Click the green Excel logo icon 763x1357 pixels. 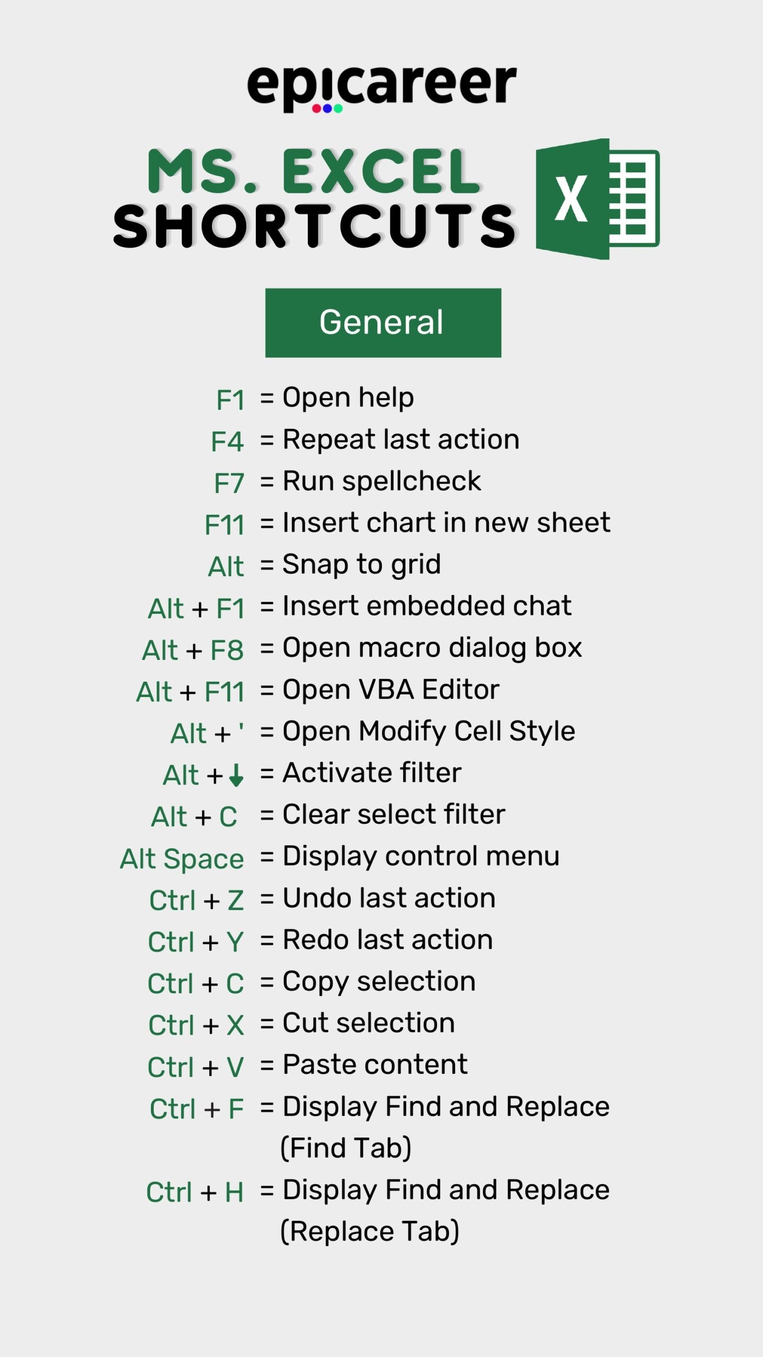[x=598, y=199]
